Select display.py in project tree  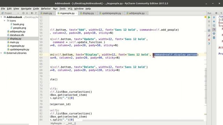coord(14,39)
